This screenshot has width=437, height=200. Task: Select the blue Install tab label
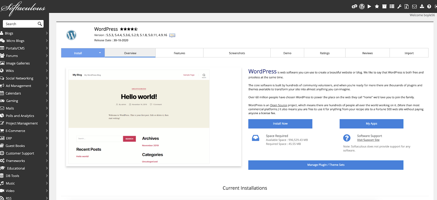pyautogui.click(x=78, y=53)
